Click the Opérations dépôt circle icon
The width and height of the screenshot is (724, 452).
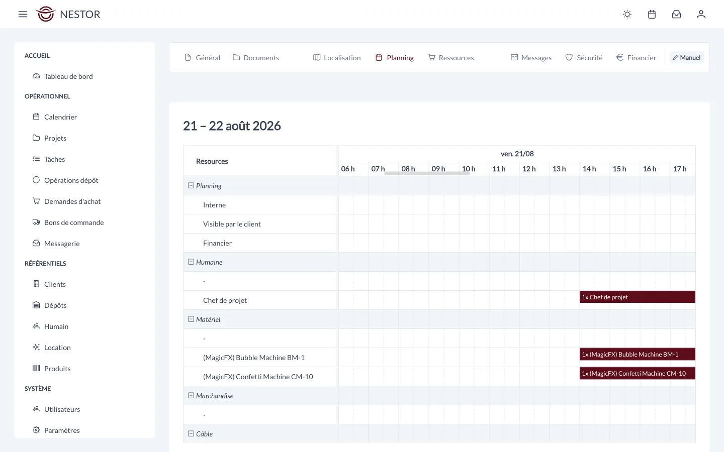pyautogui.click(x=36, y=180)
